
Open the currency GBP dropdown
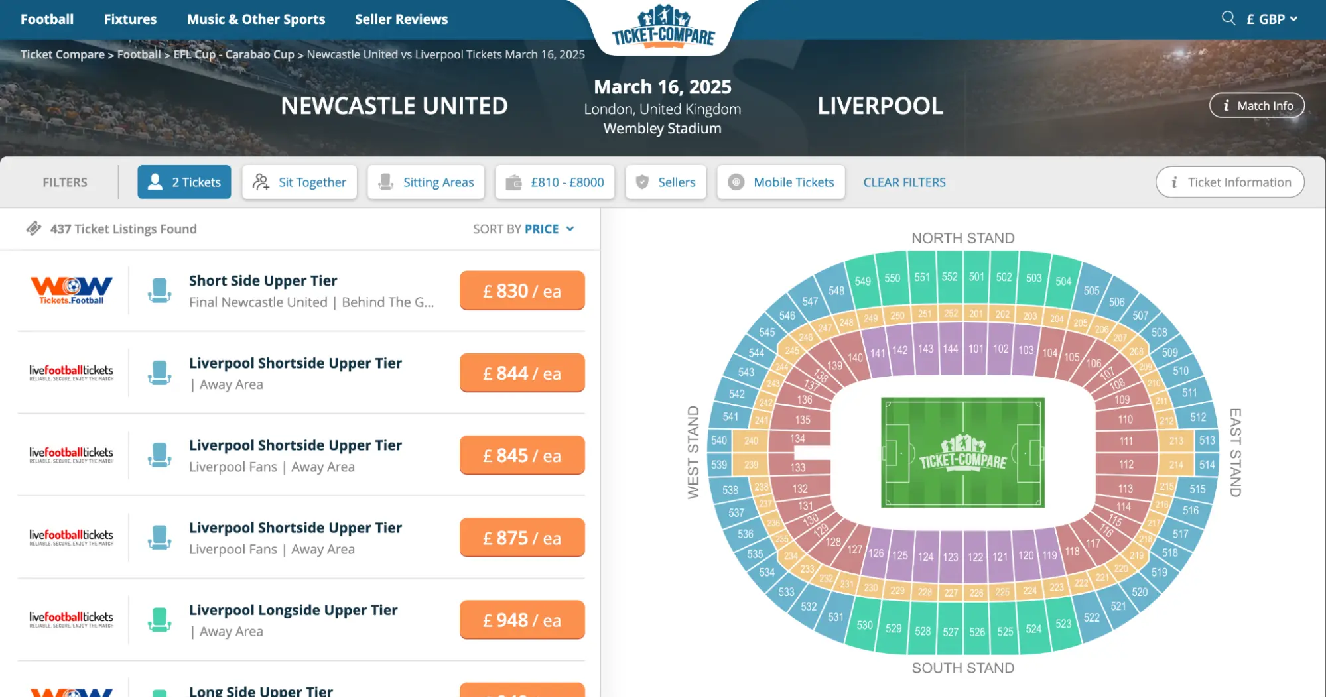(x=1270, y=19)
